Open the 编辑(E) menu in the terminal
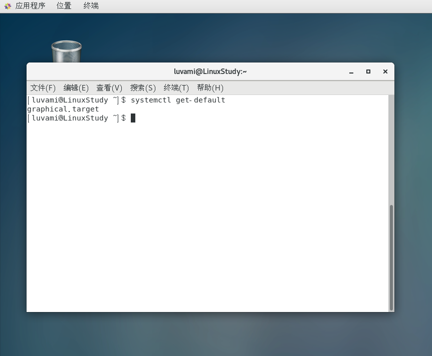 [x=76, y=87]
